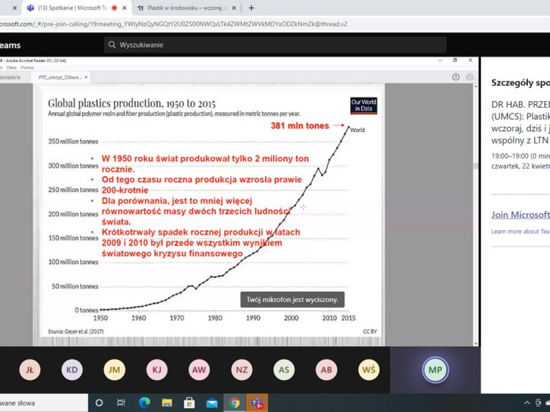Viewport: 550px width, 412px height.
Task: Click the 19:00–19:00 meeting time text
Action: [x=520, y=156]
